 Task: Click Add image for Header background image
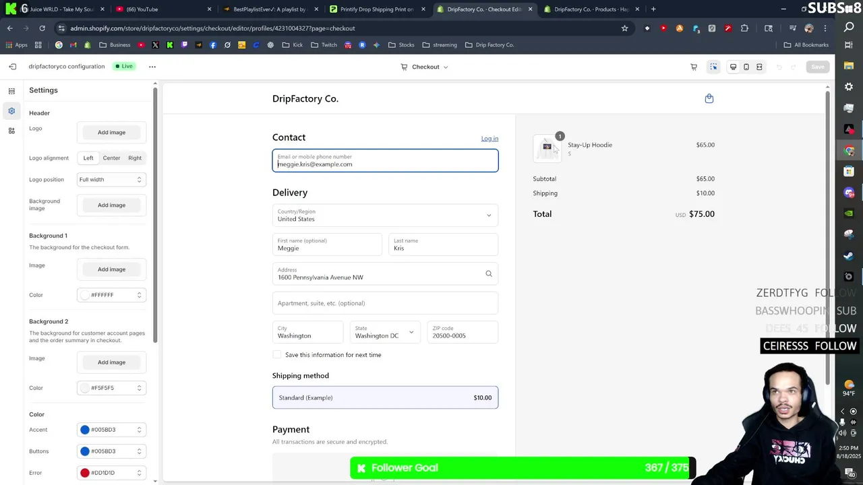tap(111, 205)
